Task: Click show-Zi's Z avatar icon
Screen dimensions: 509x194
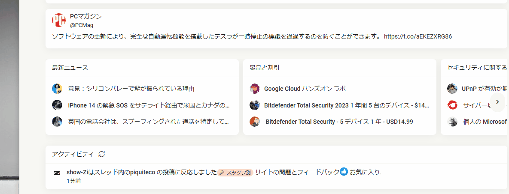Action: point(57,173)
